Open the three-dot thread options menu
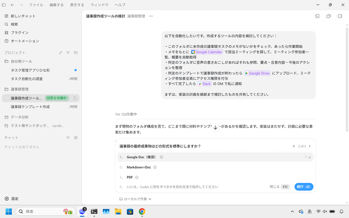The width and height of the screenshot is (349, 218). coord(151,16)
